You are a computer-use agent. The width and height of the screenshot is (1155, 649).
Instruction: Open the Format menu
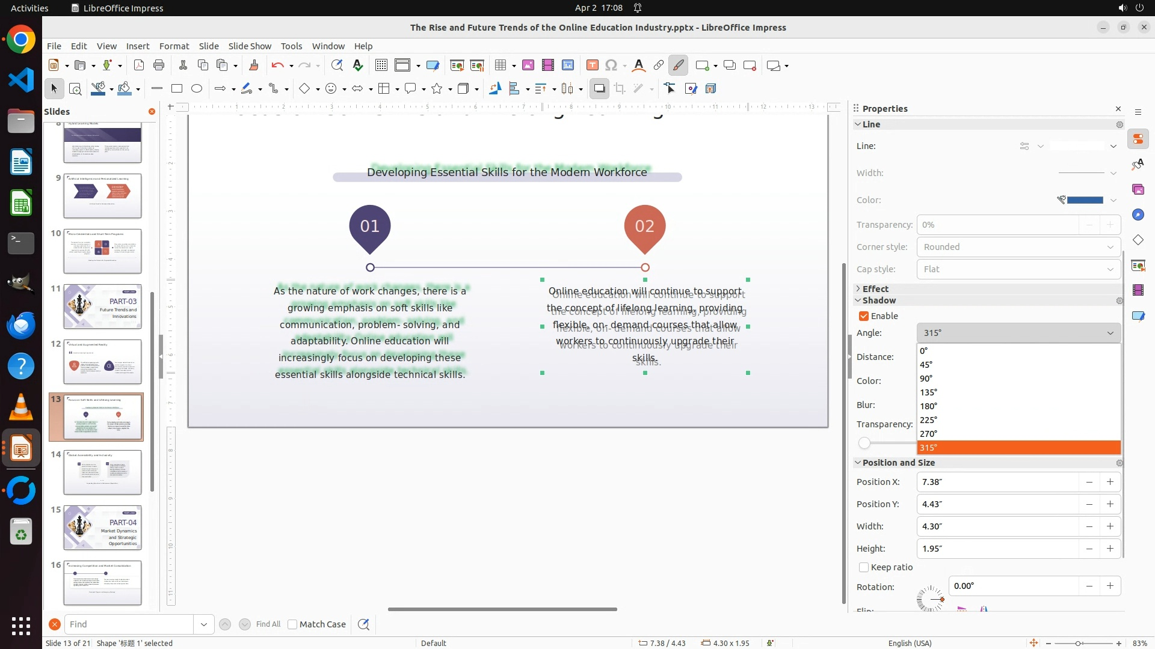coord(174,46)
